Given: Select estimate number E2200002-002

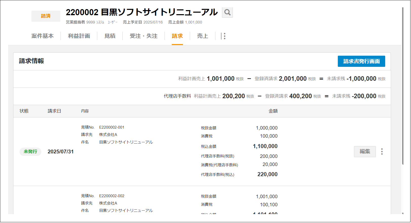Looking at the screenshot, I should tap(112, 196).
